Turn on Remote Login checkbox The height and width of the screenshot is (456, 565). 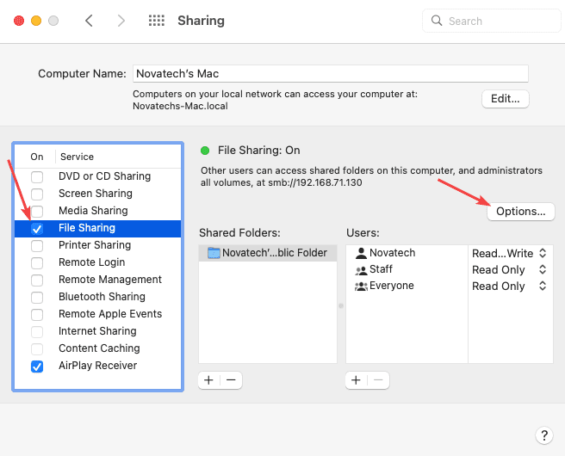coord(37,262)
